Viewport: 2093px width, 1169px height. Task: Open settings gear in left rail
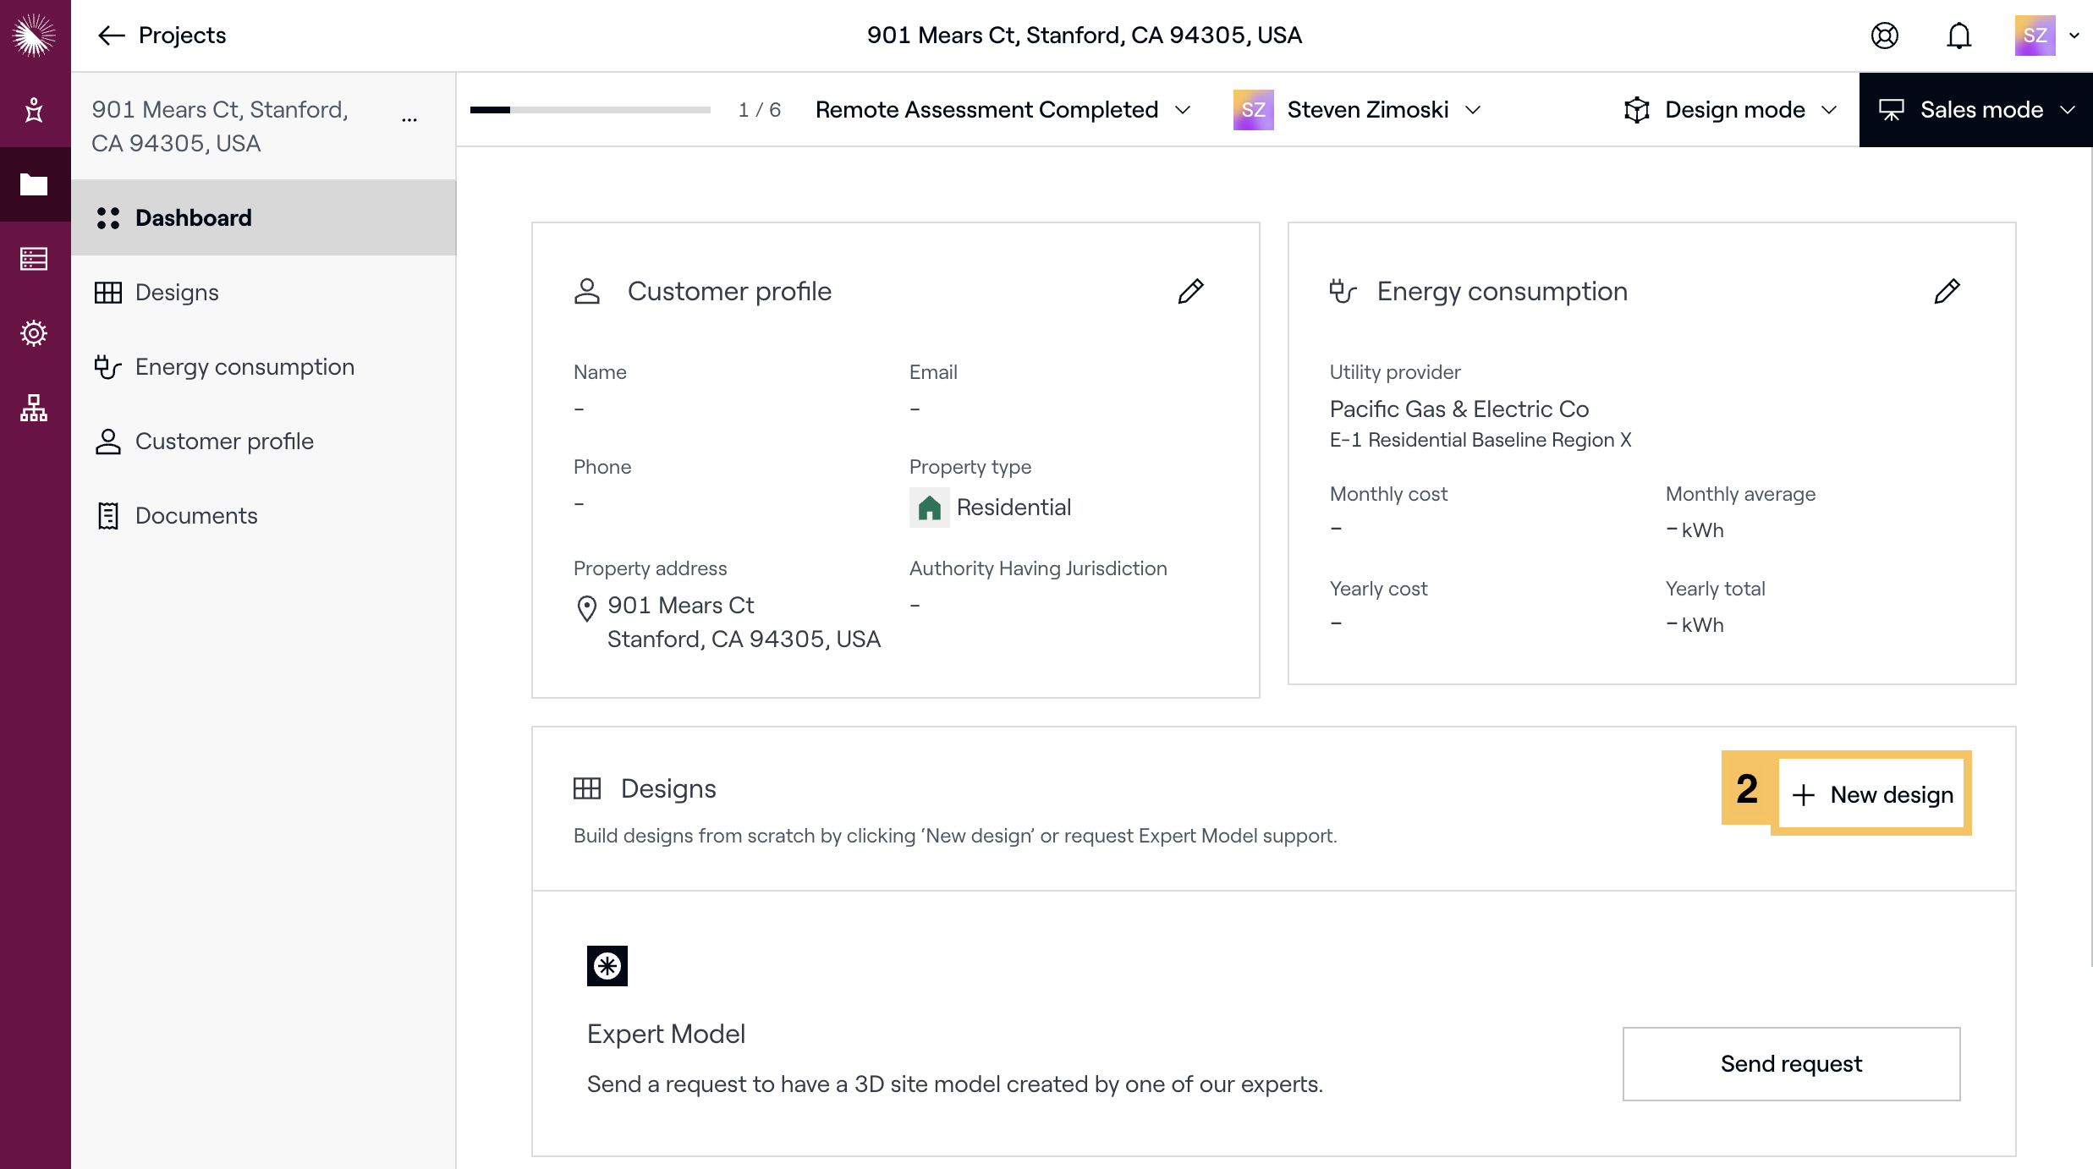[x=34, y=333]
